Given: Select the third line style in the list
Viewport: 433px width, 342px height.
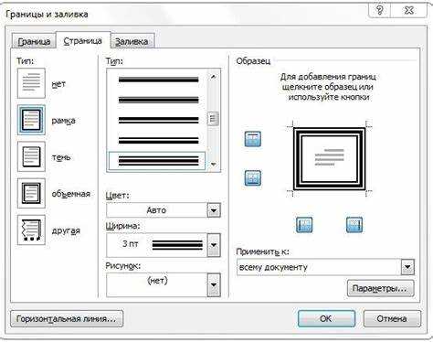Looking at the screenshot, I should (x=158, y=120).
